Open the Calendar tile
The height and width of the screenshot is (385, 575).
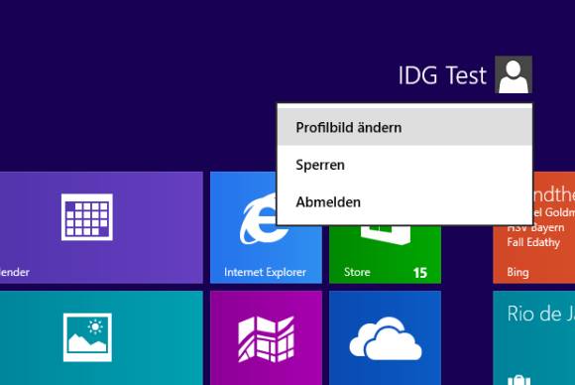[x=101, y=227]
